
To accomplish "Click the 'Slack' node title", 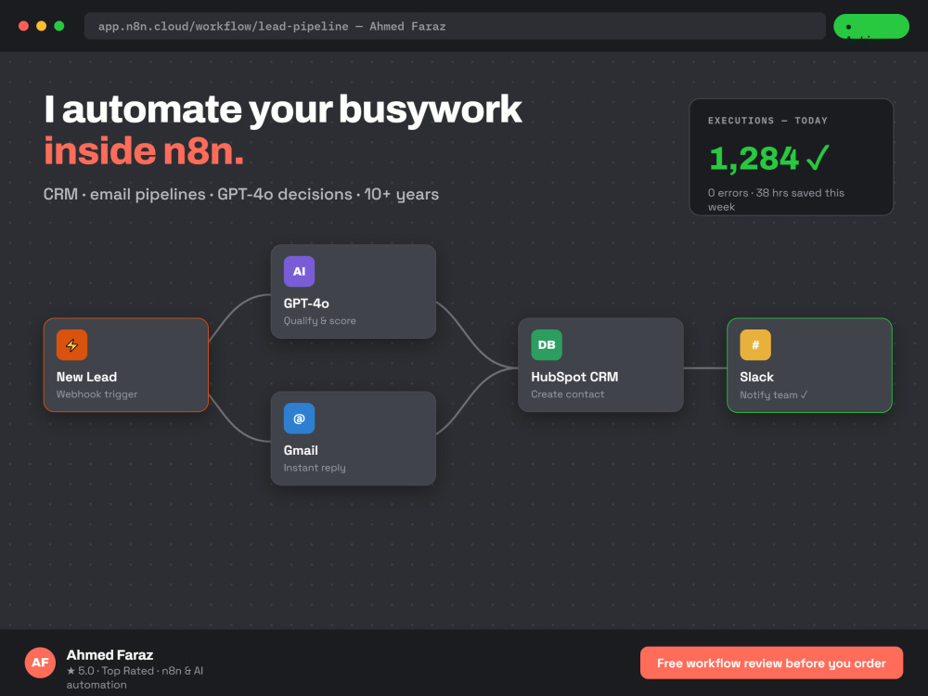I will tap(756, 377).
